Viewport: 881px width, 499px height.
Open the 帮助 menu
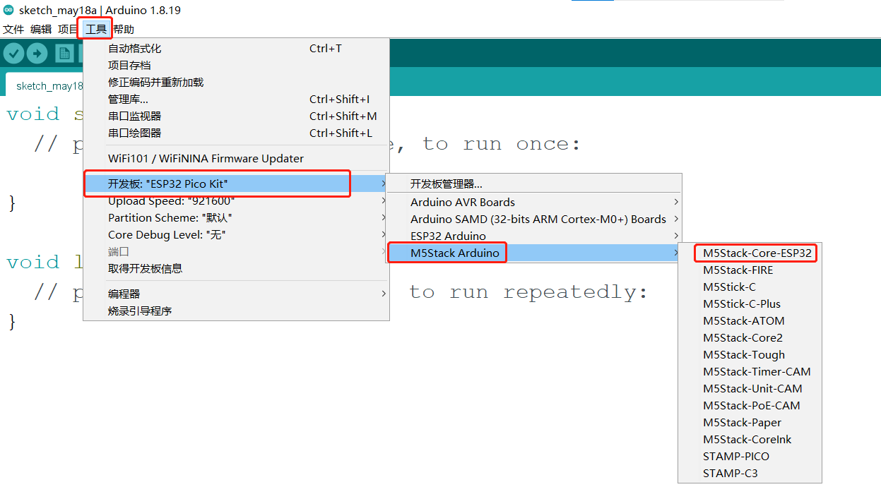(x=124, y=29)
